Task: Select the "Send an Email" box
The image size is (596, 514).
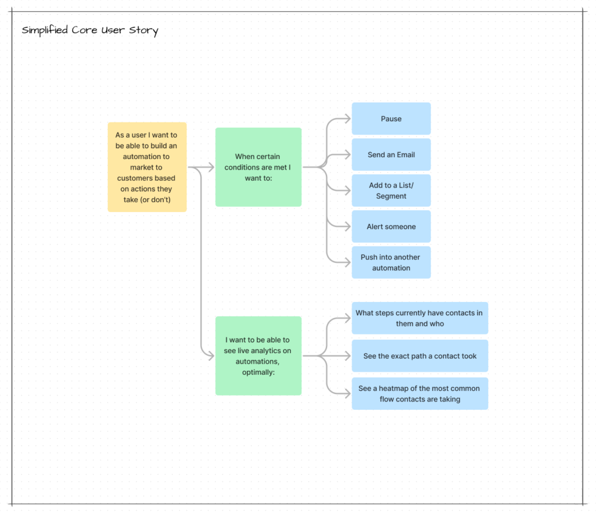Action: click(391, 155)
